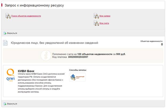Click the QIWI Bank logo
Screen dimensions: 166x109
[10, 75]
